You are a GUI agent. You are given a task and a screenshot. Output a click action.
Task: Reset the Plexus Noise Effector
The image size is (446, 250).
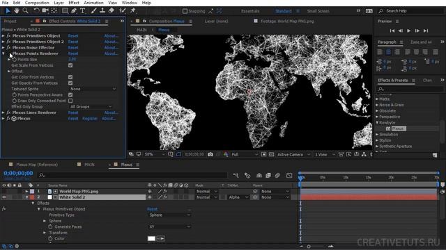tap(73, 48)
